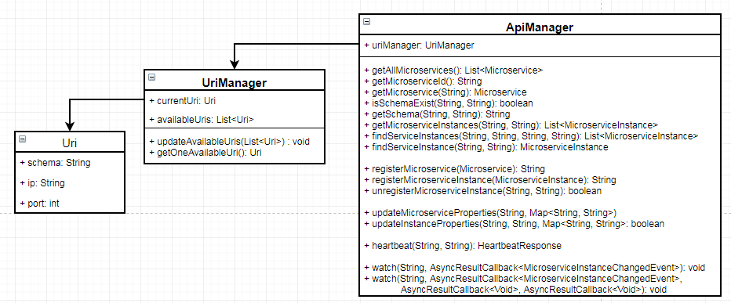Screen dimensions: 731x303
Task: Click the getAllMicroservices() method line
Action: tap(453, 70)
